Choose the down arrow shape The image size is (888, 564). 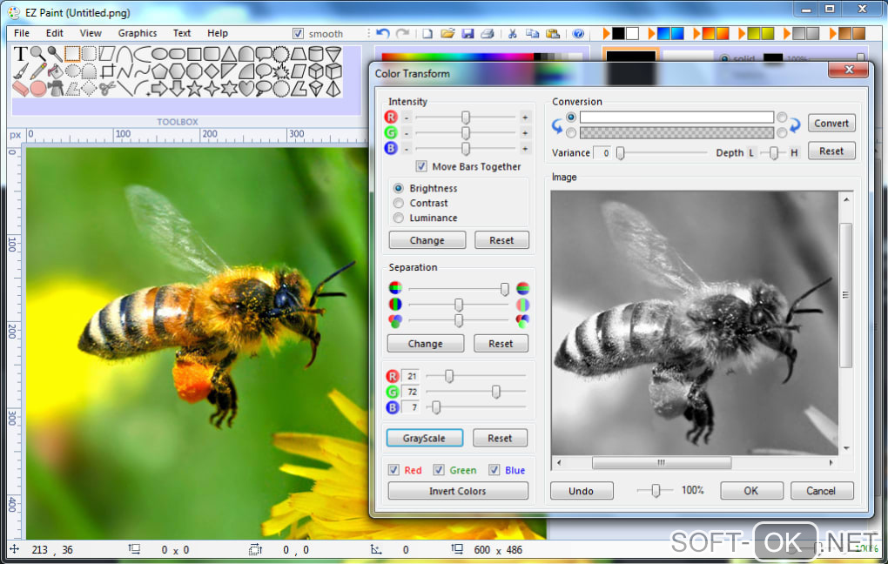coord(177,88)
